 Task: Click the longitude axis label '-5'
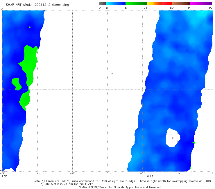click(178, 173)
